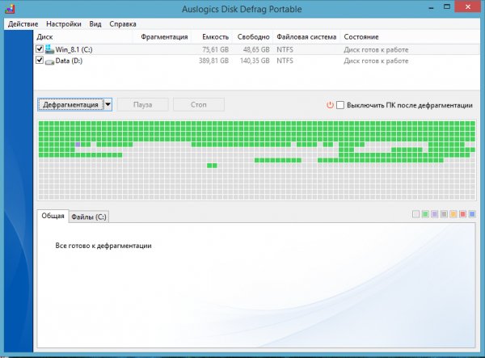Viewport: 485px width, 358px height.
Task: Click the red legend square
Action: pos(462,214)
